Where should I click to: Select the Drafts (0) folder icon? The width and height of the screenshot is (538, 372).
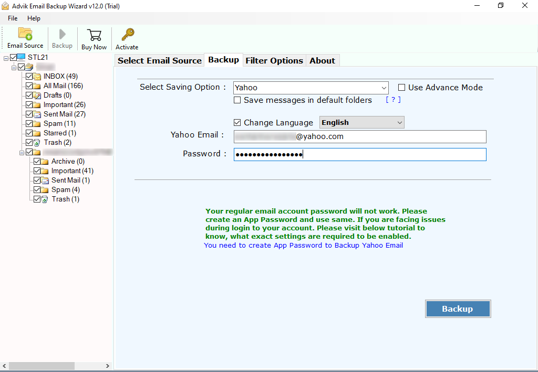coord(37,95)
